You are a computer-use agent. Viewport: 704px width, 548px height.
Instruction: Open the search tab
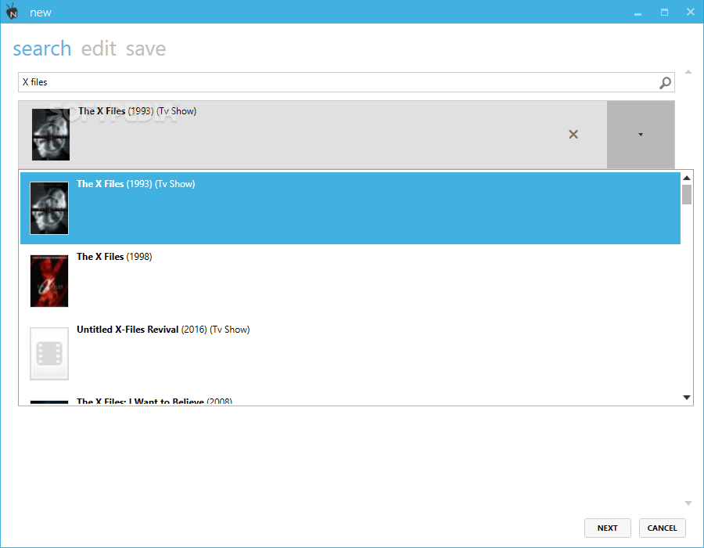point(41,49)
